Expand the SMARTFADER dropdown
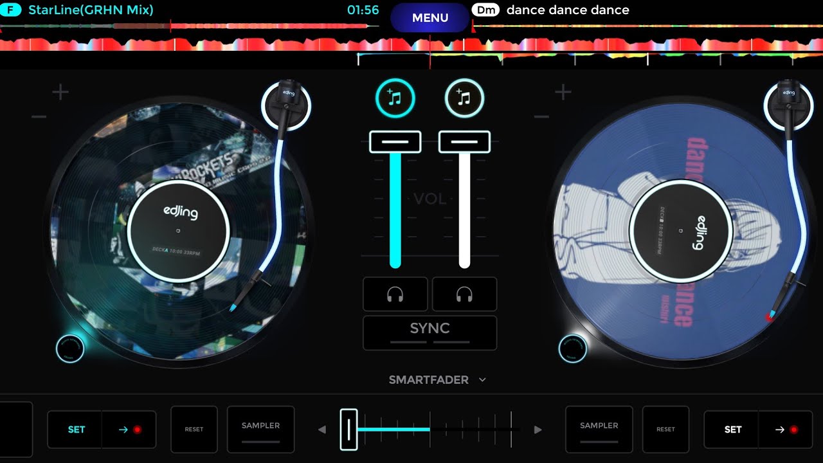This screenshot has height=463, width=823. 437,380
